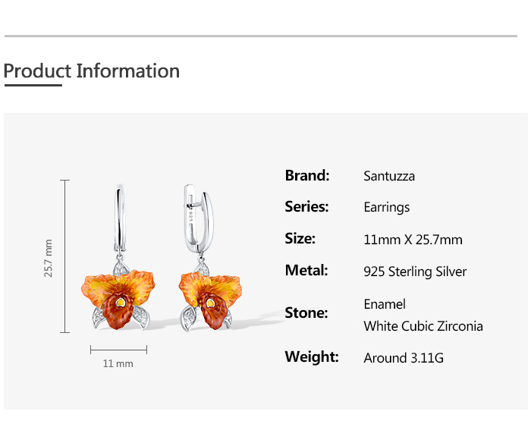Click the Size label
Image resolution: width=531 pixels, height=446 pixels.
300,239
